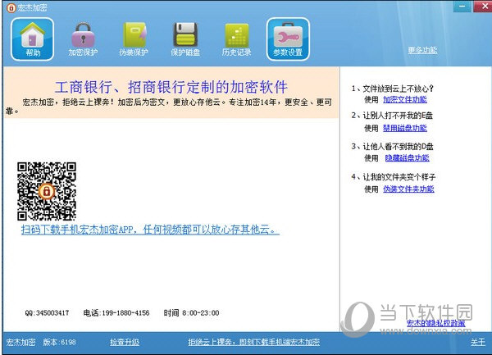Click the 检查升级 link in status bar
The width and height of the screenshot is (492, 355).
click(125, 342)
